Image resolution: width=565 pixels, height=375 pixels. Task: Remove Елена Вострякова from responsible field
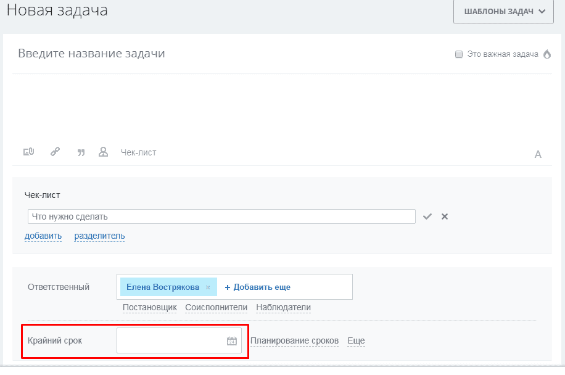[208, 287]
